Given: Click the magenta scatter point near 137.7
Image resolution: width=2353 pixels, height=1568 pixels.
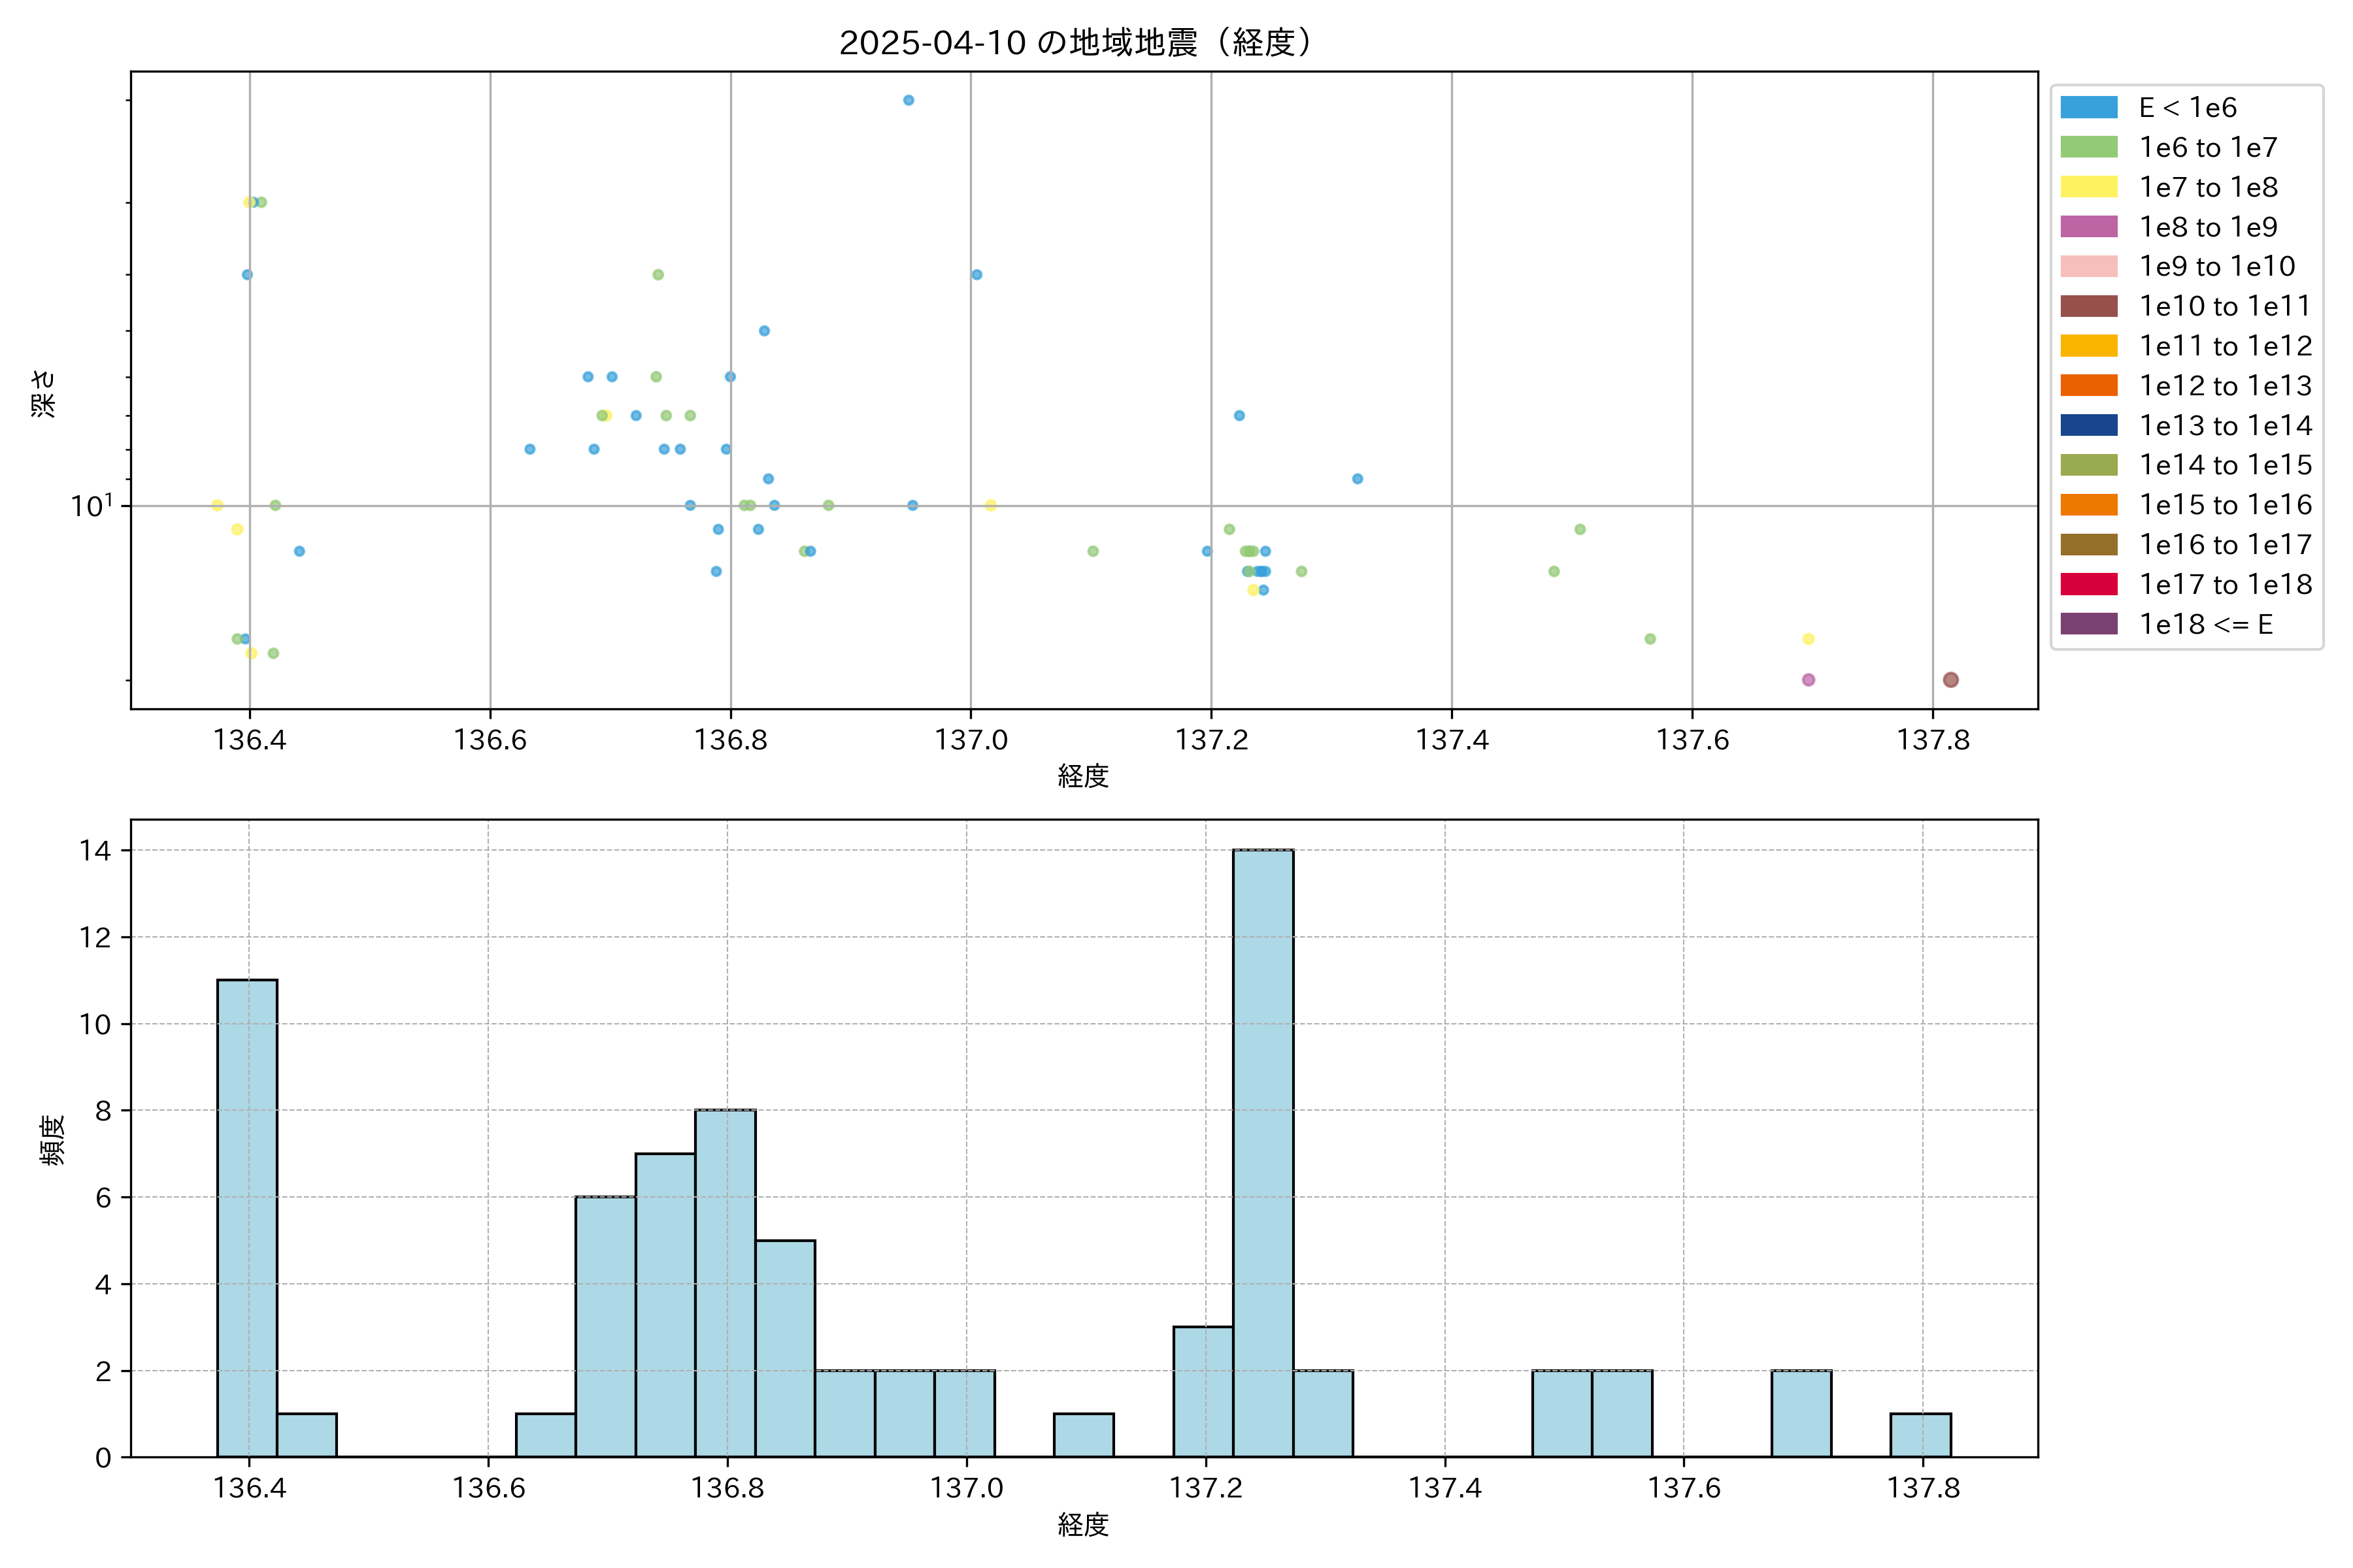Looking at the screenshot, I should pyautogui.click(x=1808, y=680).
